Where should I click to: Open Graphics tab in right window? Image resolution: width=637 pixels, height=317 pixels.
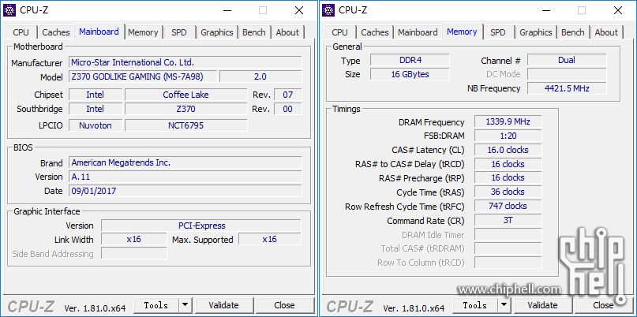point(536,32)
